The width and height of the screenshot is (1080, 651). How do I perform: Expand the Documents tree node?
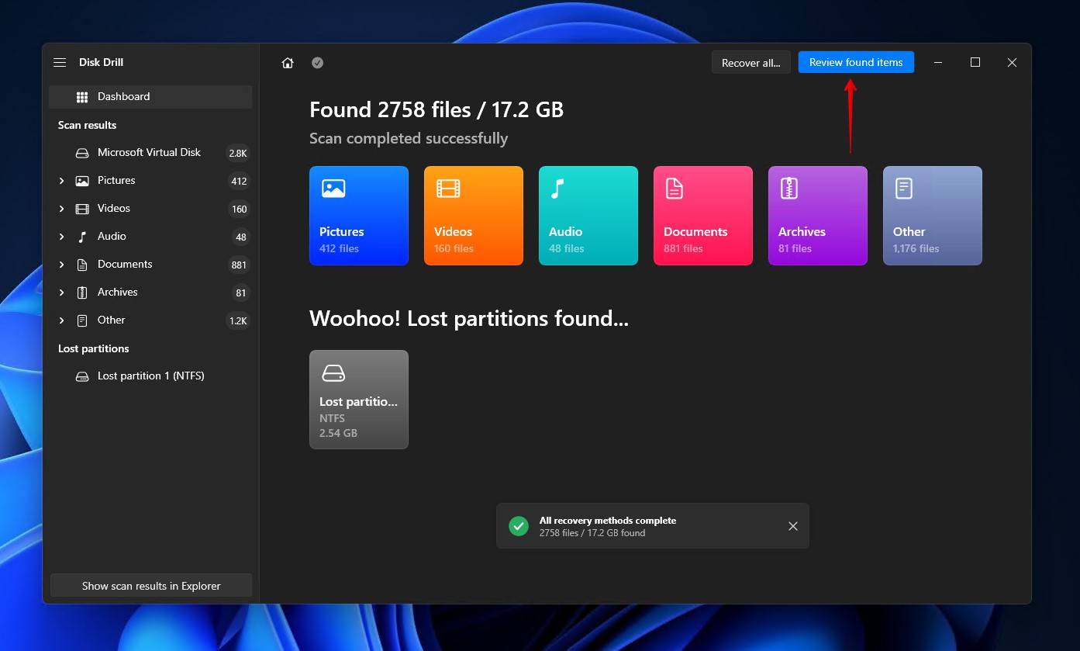61,265
